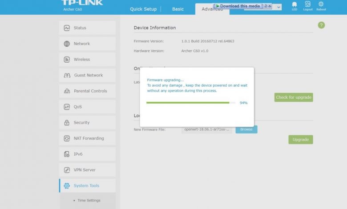This screenshot has width=347, height=209.
Task: Close the Download this media overlay
Action: pyautogui.click(x=270, y=6)
